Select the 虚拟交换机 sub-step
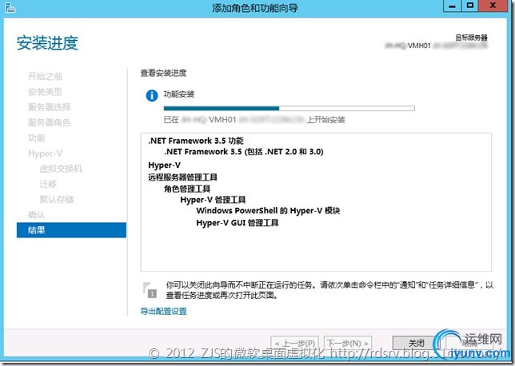515x366 pixels. (61, 169)
